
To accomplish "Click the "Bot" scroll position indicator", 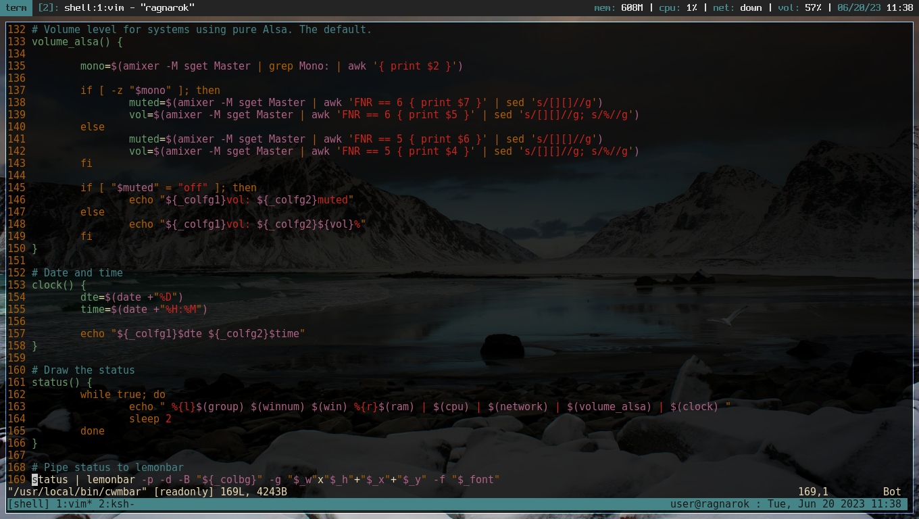I will [892, 492].
